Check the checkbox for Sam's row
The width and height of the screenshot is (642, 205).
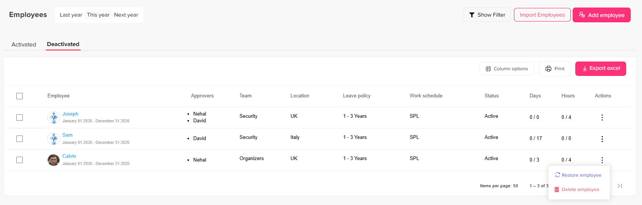point(20,139)
